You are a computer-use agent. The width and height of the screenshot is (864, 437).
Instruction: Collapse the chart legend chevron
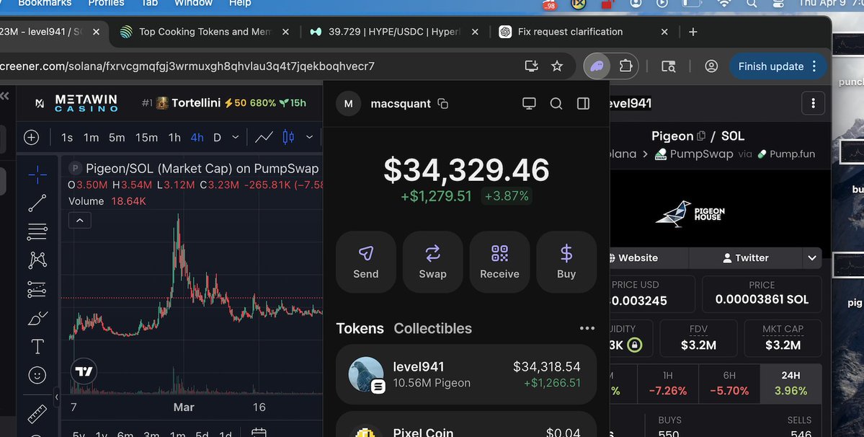(x=80, y=221)
